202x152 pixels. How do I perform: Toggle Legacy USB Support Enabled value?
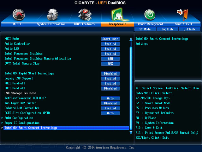click(x=110, y=79)
